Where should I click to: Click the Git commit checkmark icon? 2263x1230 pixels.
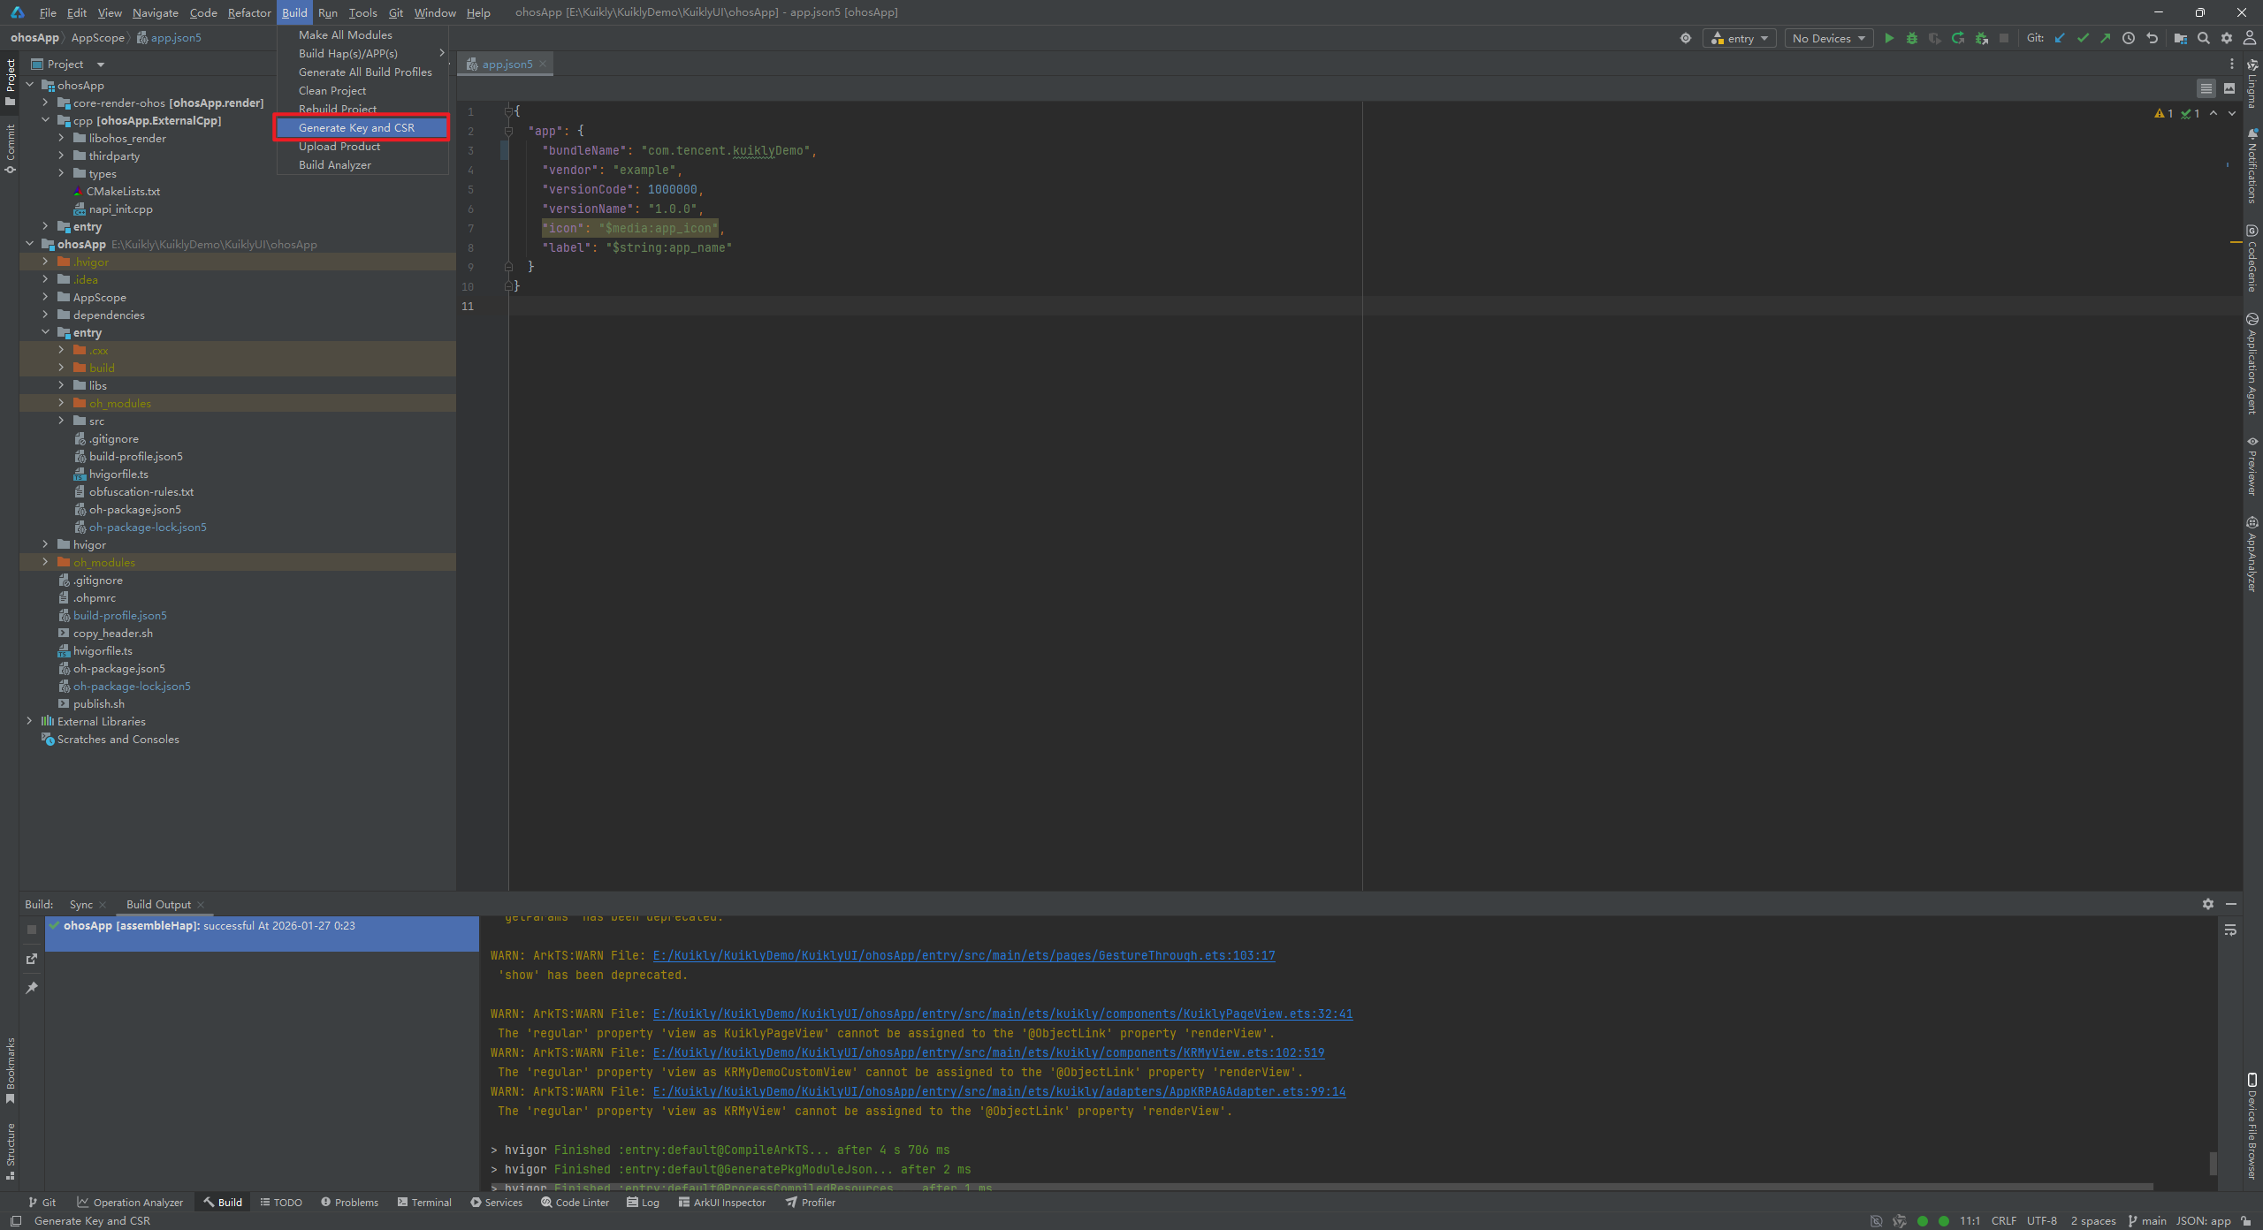click(2083, 38)
